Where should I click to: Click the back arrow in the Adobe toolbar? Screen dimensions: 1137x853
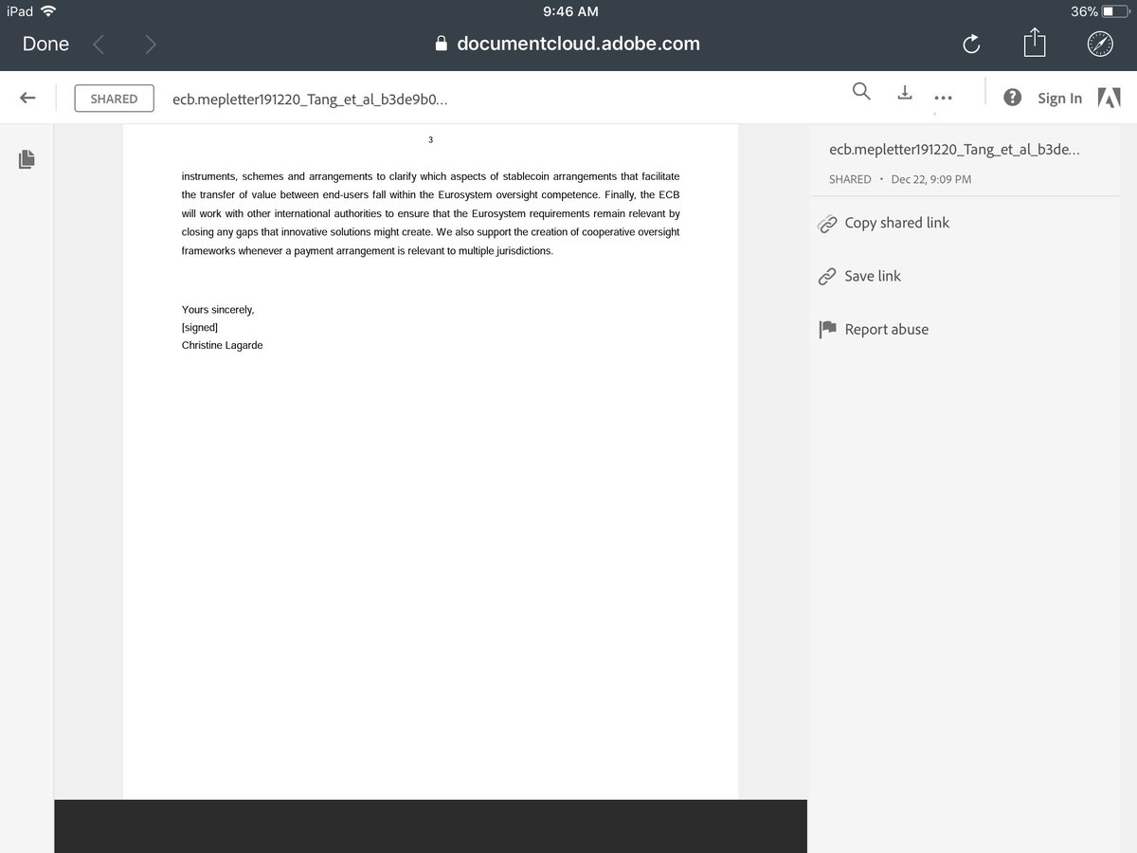point(28,98)
